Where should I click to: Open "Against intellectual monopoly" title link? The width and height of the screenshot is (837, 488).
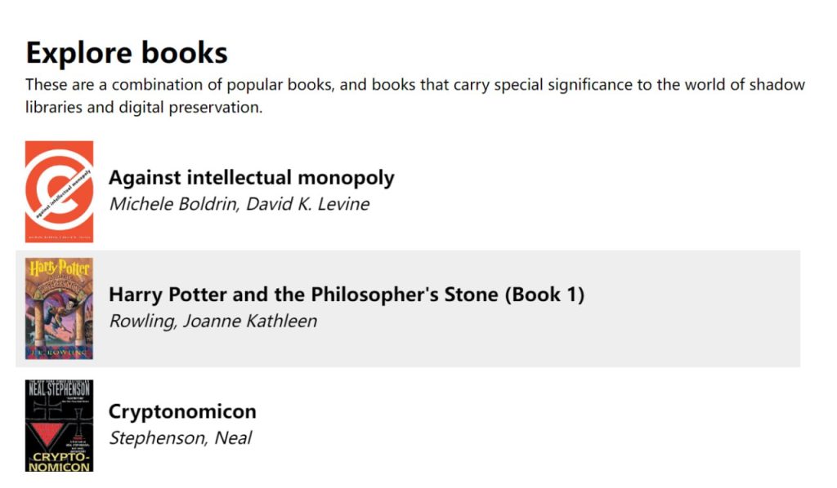pos(251,178)
